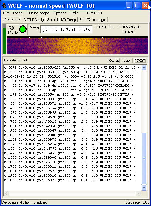The height and width of the screenshot is (206, 151).
Task: Switch to the WOLF Config tab
Action: (x=34, y=20)
